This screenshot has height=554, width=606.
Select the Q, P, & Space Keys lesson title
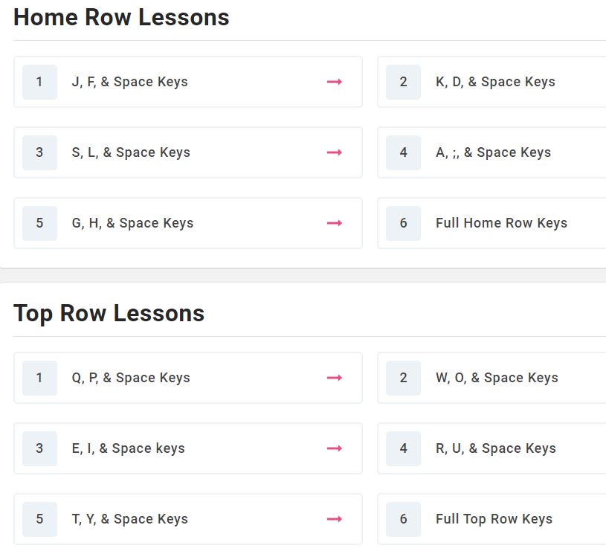(x=131, y=378)
